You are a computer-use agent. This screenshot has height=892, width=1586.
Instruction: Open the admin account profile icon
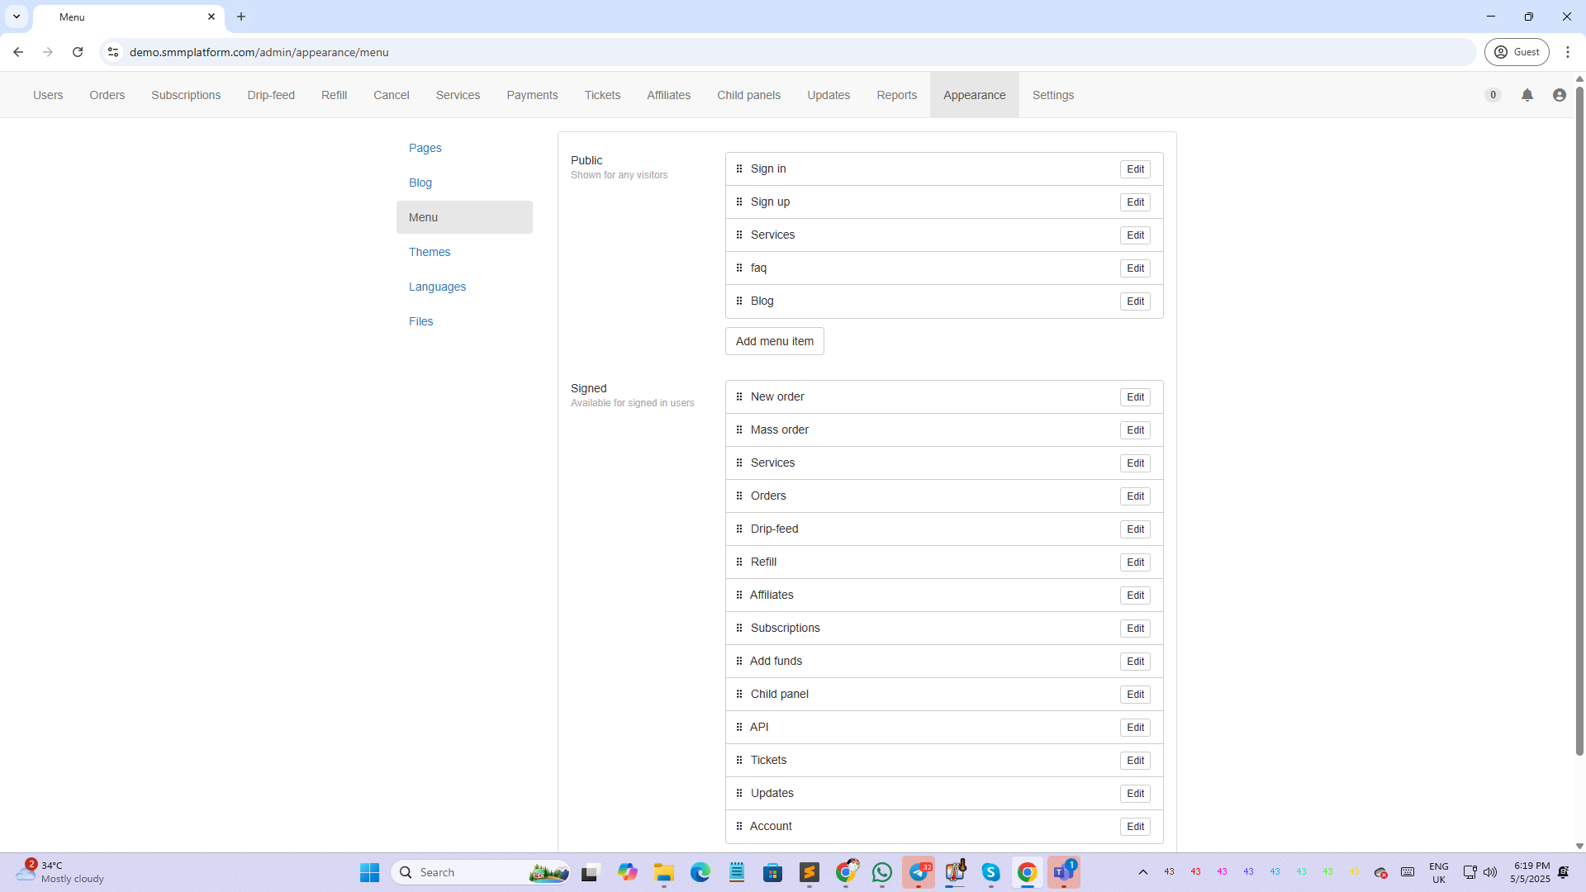point(1560,95)
